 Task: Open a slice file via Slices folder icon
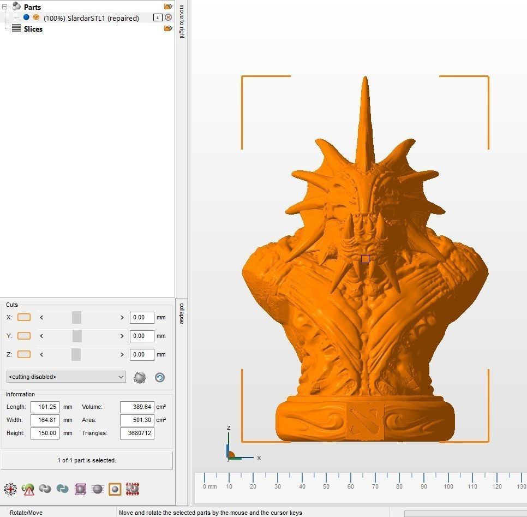(168, 28)
